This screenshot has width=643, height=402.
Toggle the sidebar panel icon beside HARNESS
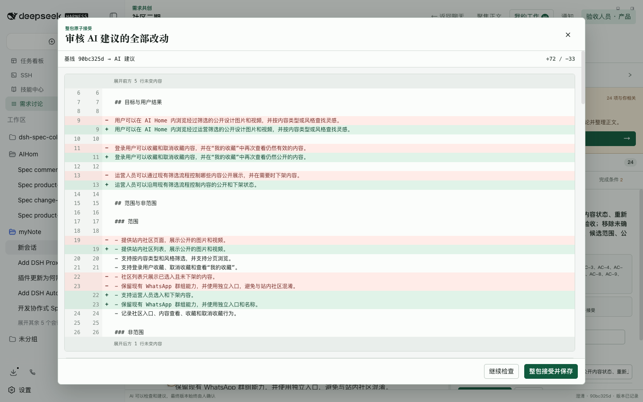tap(113, 16)
